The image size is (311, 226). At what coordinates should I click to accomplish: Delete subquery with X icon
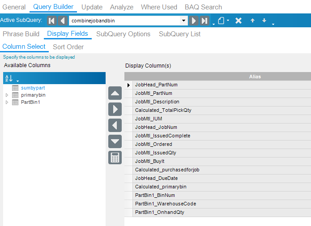[239, 21]
